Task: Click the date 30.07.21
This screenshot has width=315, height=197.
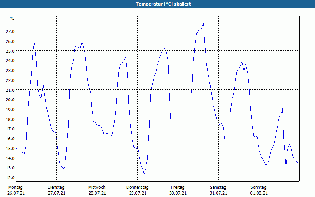Action: tap(178, 193)
